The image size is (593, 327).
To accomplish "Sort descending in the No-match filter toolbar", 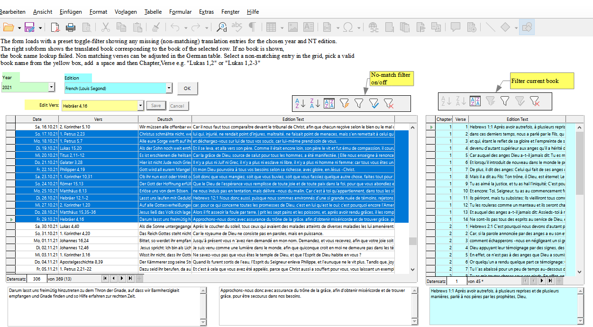I will (x=315, y=103).
